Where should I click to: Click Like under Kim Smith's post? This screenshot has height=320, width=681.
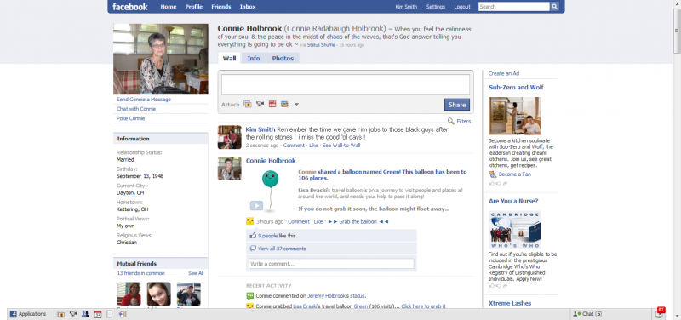313,146
